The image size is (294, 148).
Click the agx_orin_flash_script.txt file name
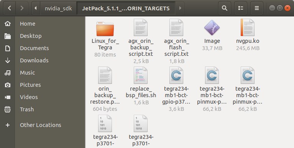click(176, 47)
